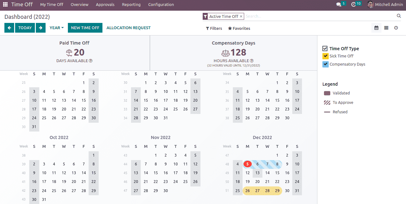Viewport: 406px width, 204px height.
Task: Open the activities clock icon
Action: pos(354,5)
